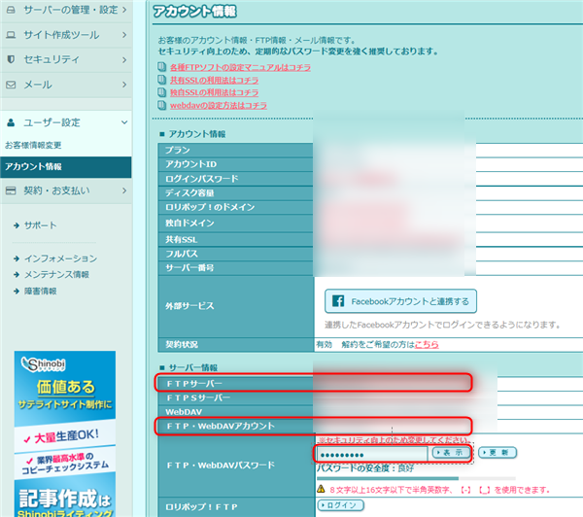This screenshot has width=583, height=517.
Task: Click the document icon beside the FTP manual link
Action: pyautogui.click(x=162, y=67)
